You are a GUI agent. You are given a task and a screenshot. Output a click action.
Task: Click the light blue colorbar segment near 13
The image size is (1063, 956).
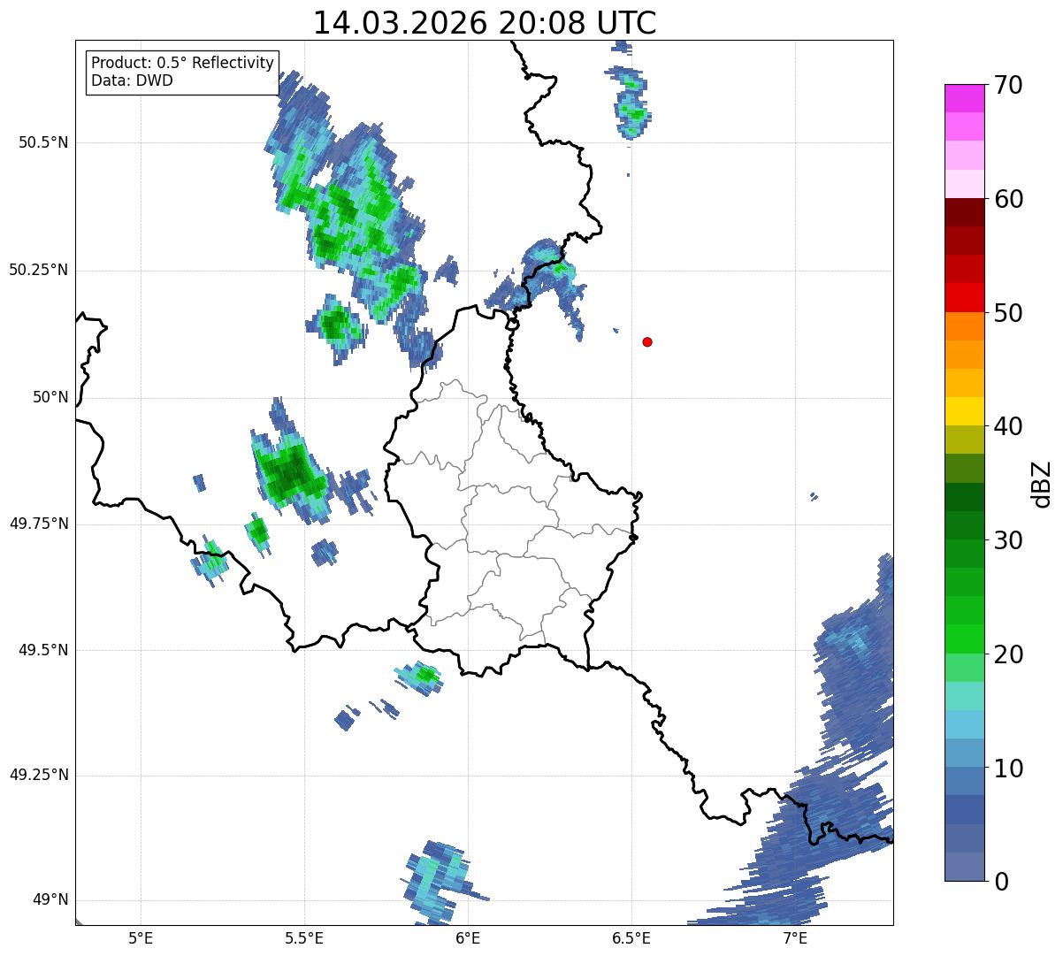point(965,724)
